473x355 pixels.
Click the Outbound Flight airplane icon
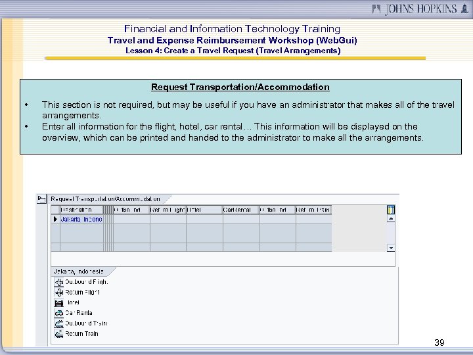(59, 282)
